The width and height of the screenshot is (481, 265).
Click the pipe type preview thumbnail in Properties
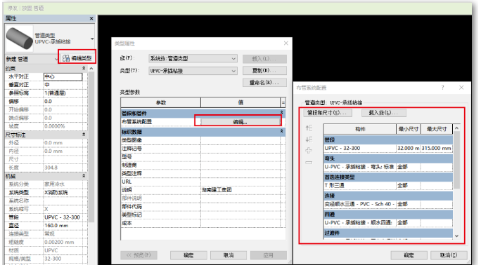click(19, 39)
